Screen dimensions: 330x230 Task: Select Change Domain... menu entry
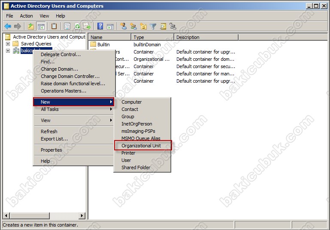click(74, 69)
